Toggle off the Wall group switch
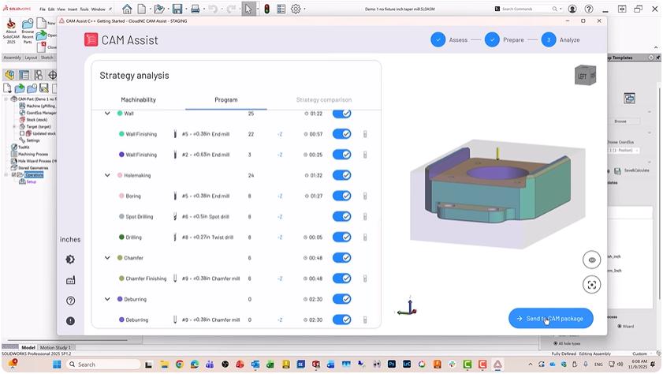This screenshot has height=374, width=663. [341, 114]
